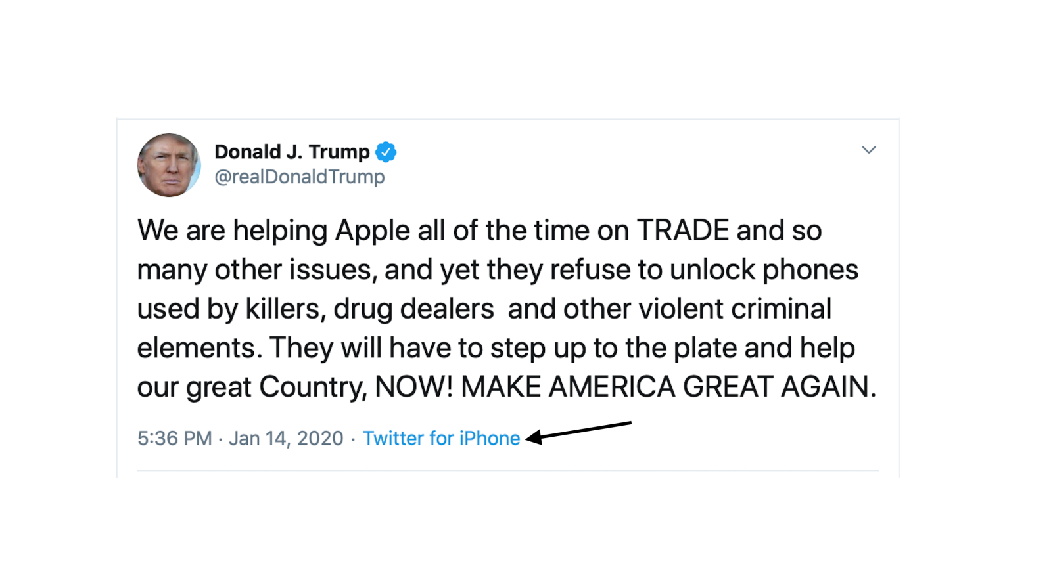Click Donald Trump's profile avatar photo
This screenshot has height=578, width=1051.
point(168,166)
